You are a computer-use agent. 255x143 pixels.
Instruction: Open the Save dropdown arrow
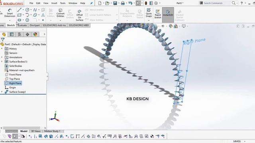tap(119, 3)
